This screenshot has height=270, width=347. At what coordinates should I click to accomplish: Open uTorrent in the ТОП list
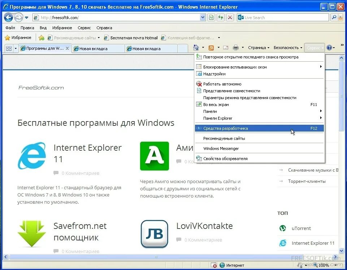(301, 228)
